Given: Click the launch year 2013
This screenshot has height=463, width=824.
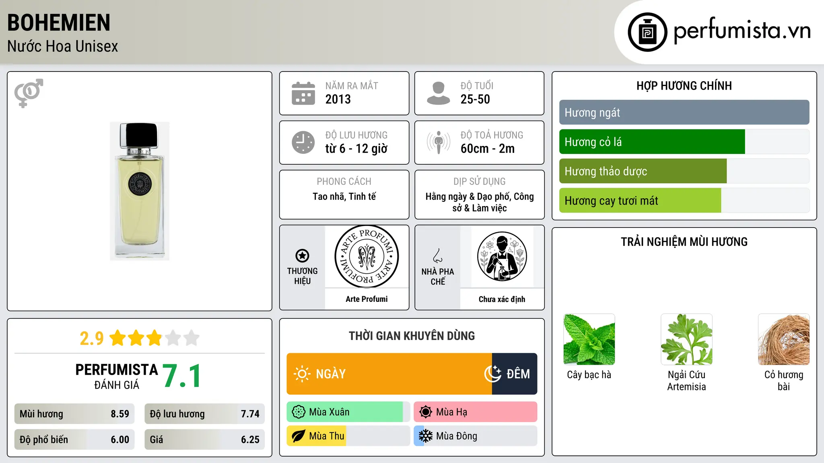Looking at the screenshot, I should (338, 99).
